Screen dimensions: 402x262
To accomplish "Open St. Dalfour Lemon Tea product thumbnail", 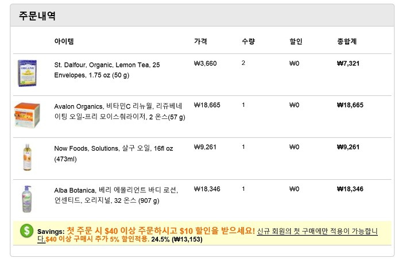I will (x=27, y=73).
